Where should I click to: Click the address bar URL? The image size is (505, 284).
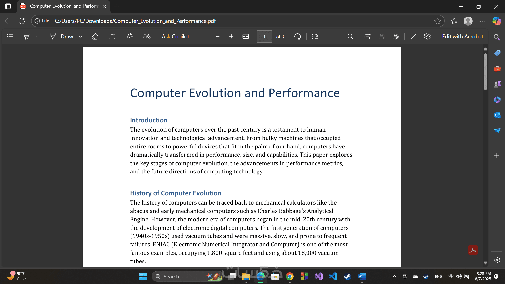click(x=135, y=21)
